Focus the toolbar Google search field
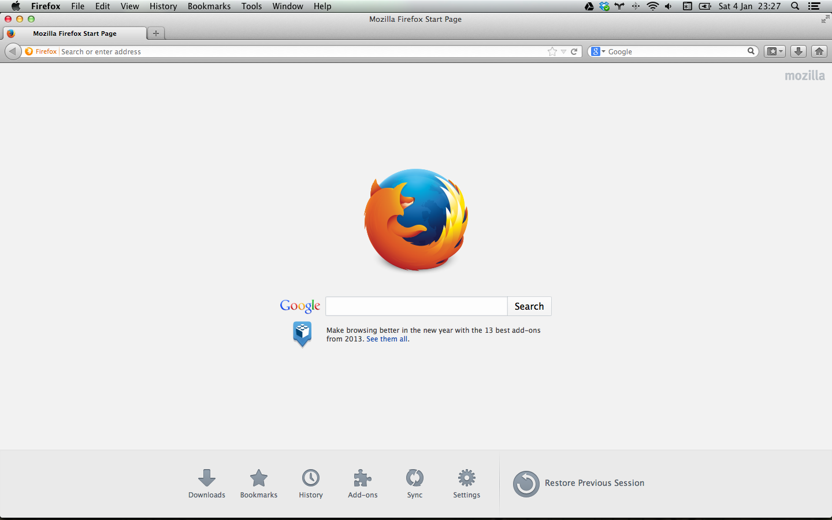 (677, 51)
